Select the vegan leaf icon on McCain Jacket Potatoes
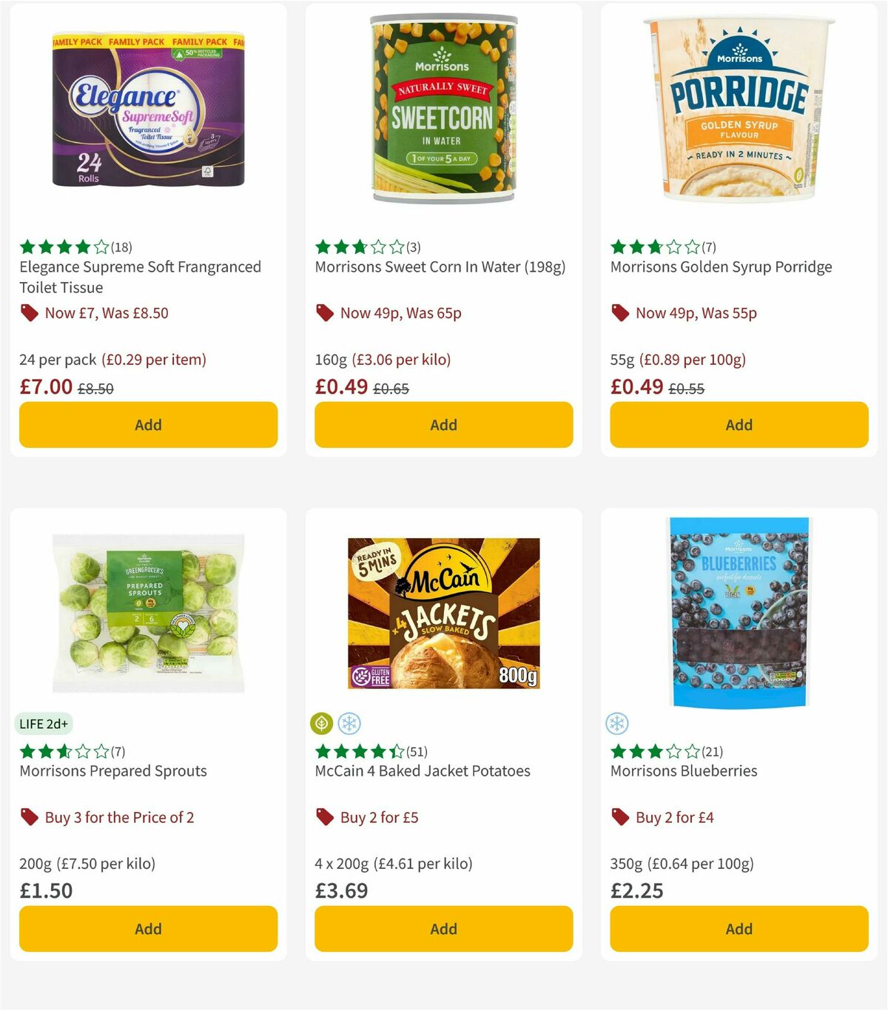 coord(322,724)
